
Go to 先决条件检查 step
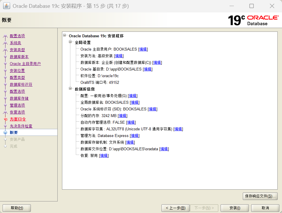tap(21, 126)
